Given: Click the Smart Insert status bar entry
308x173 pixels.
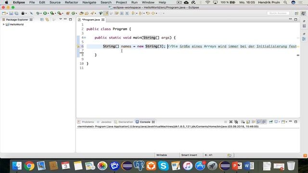Looking at the screenshot, I should pyautogui.click(x=189, y=155).
